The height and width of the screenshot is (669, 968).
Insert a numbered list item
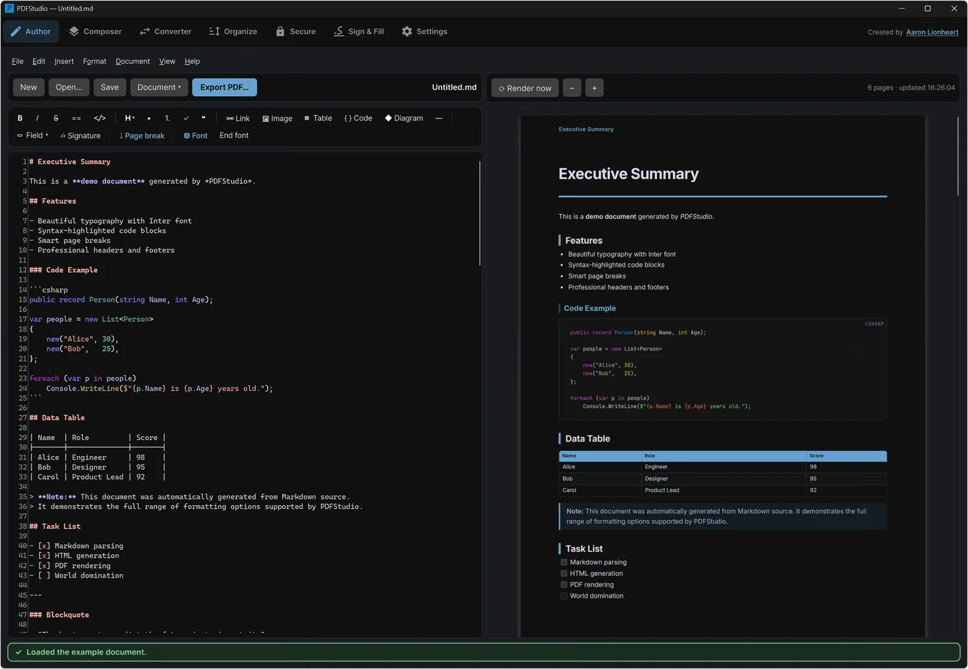[168, 119]
